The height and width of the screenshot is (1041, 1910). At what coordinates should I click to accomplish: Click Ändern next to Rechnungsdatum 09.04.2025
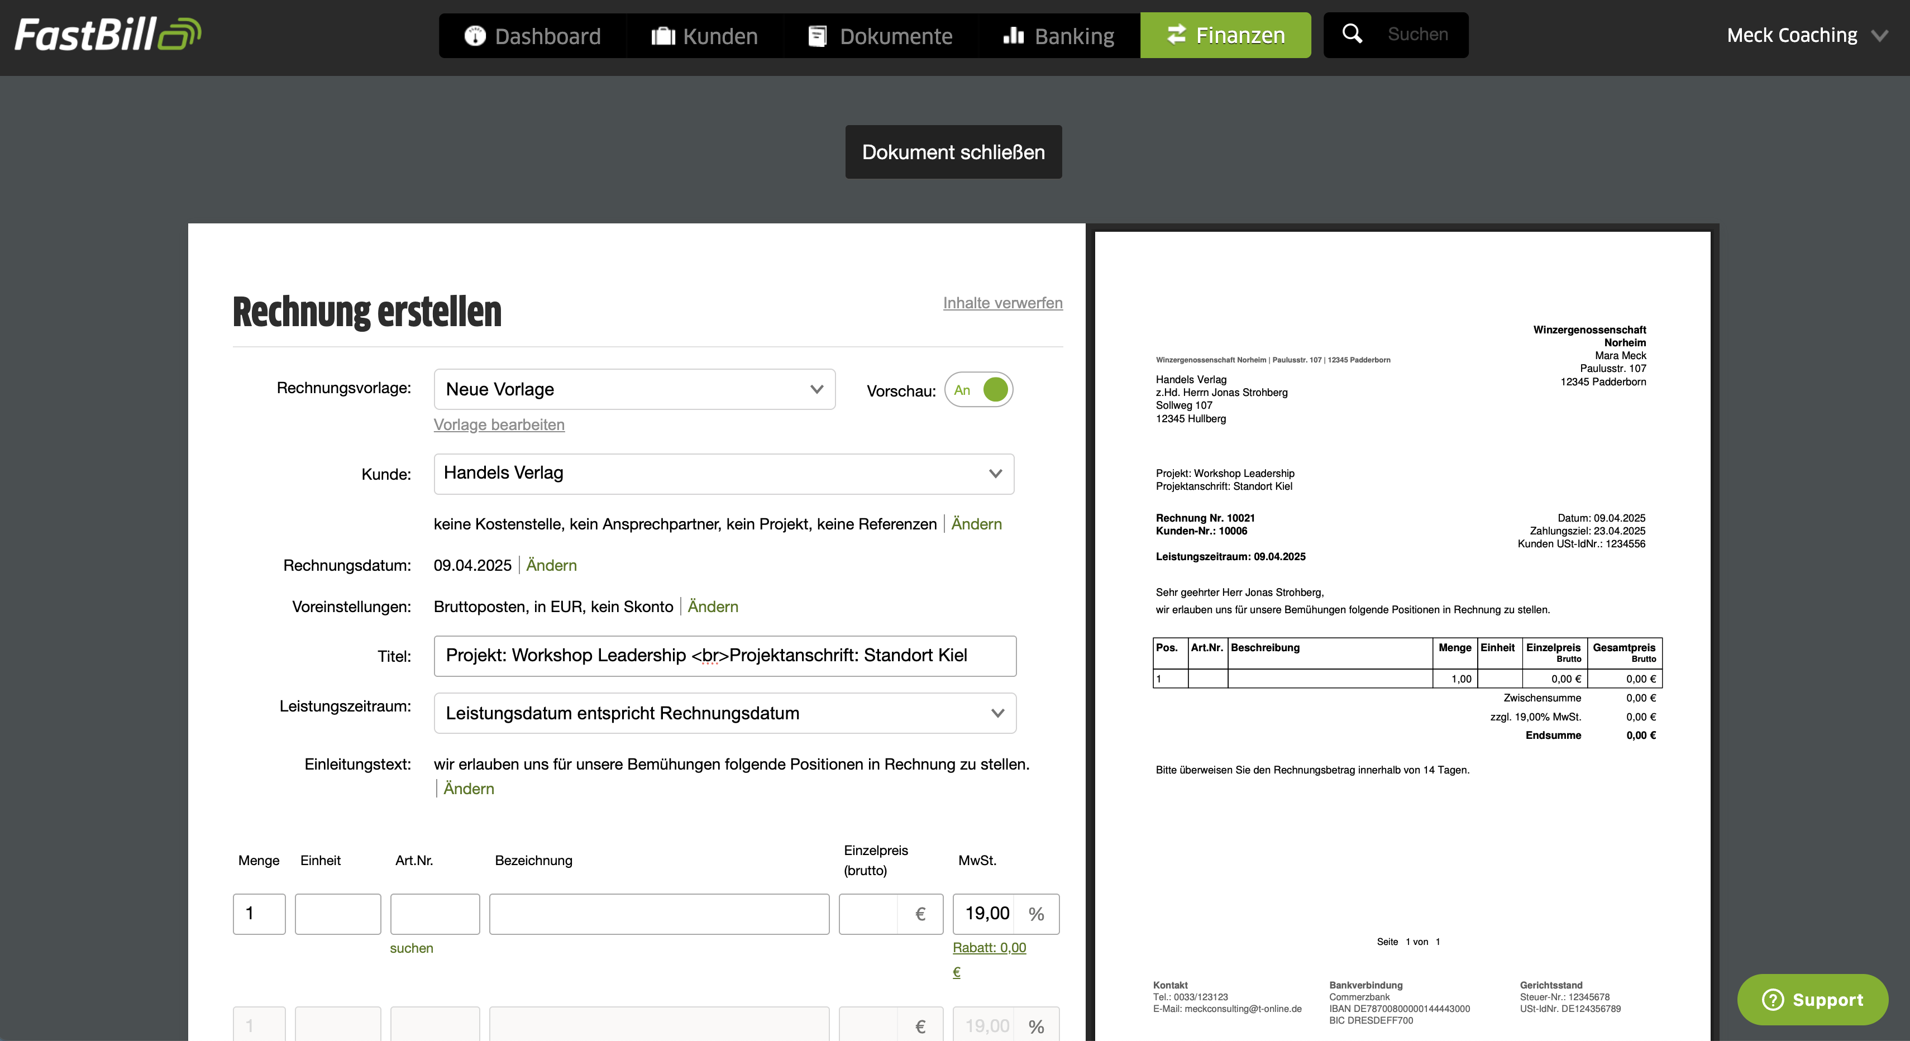552,566
